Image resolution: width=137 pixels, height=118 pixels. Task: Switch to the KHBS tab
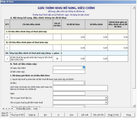[36, 109]
